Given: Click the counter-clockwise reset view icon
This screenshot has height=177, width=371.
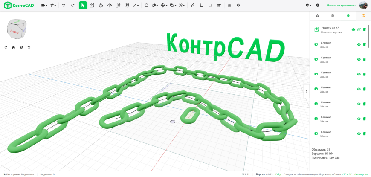Looking at the screenshot, I should click(29, 47).
